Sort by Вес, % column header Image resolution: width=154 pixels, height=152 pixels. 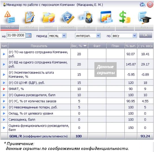79,46
